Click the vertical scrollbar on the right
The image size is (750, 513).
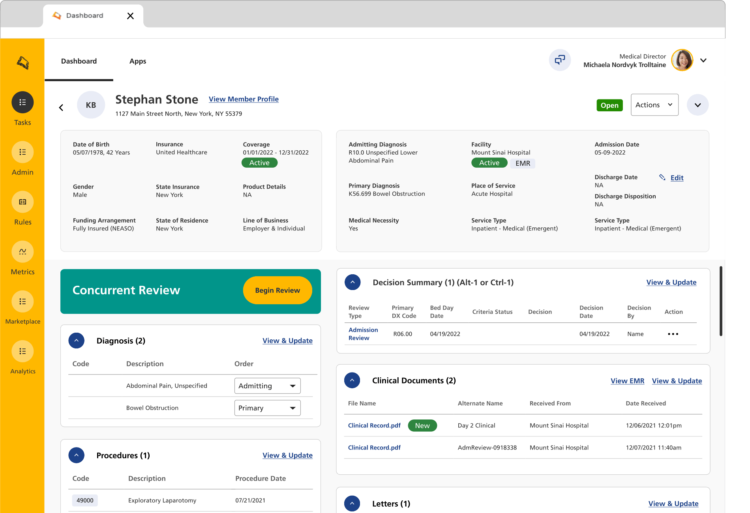pos(721,301)
